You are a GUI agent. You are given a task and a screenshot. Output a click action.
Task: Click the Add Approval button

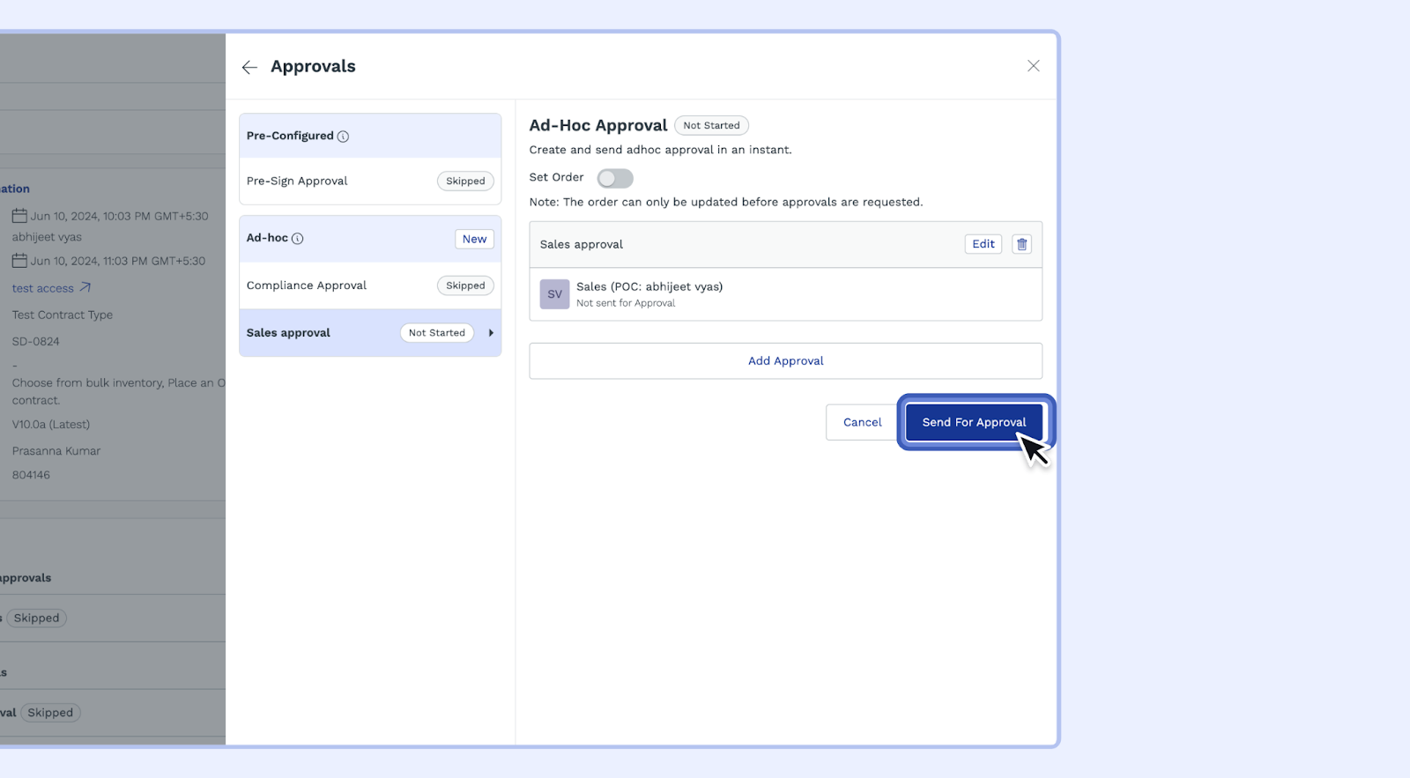pos(785,361)
